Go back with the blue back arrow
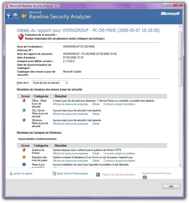 [9, 16]
